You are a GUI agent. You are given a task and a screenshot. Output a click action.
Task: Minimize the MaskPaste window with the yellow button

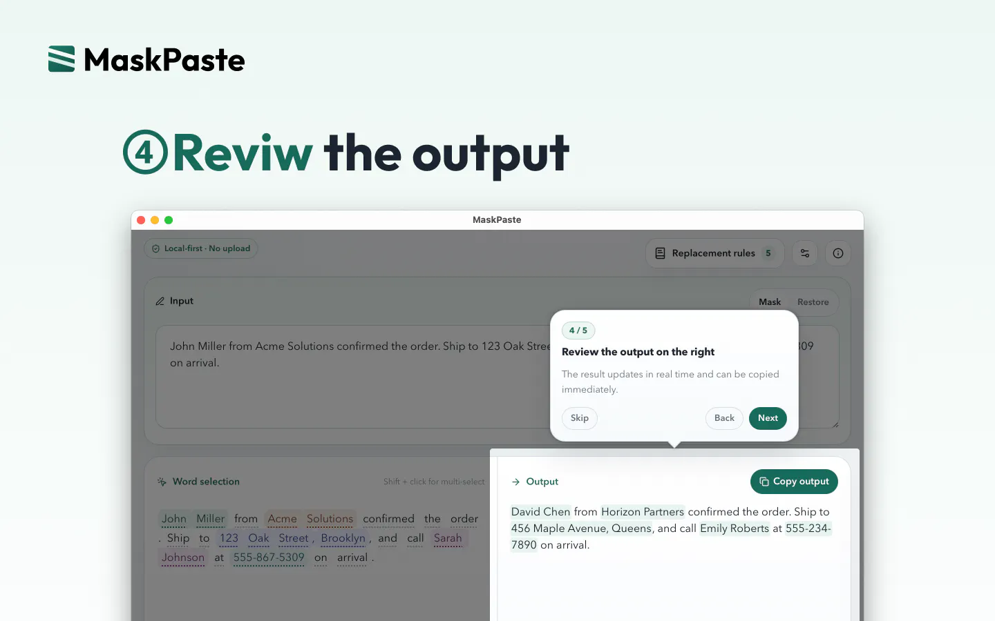point(155,220)
